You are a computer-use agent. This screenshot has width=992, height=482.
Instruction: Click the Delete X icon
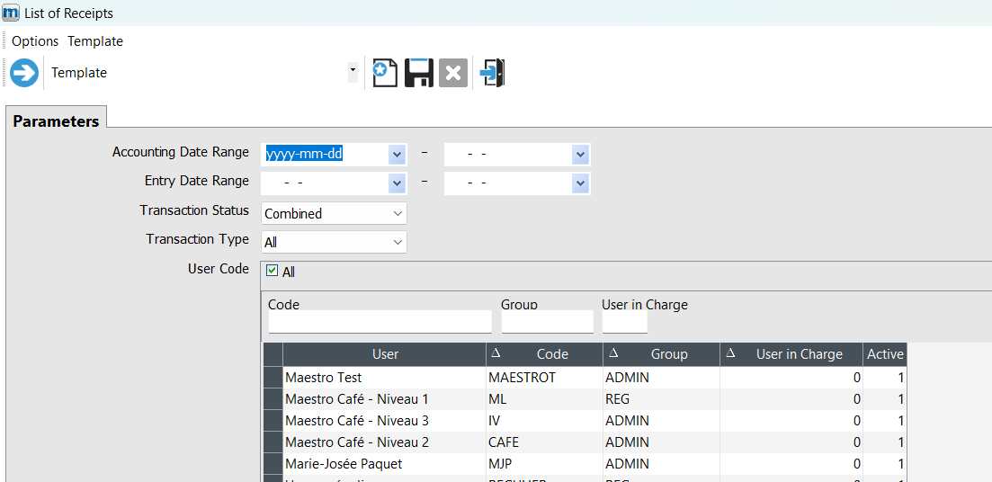(453, 73)
